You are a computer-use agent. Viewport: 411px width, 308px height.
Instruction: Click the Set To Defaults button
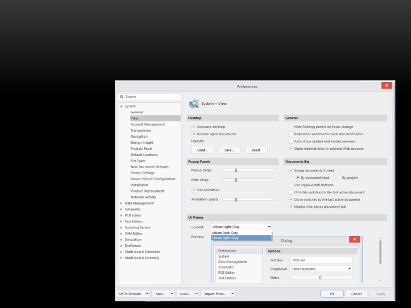(130, 294)
